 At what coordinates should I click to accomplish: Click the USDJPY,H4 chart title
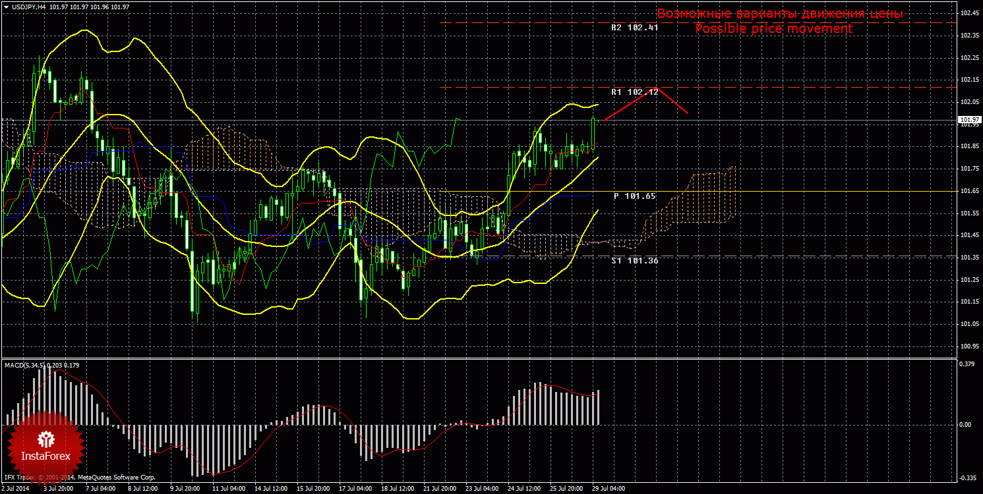click(x=28, y=7)
